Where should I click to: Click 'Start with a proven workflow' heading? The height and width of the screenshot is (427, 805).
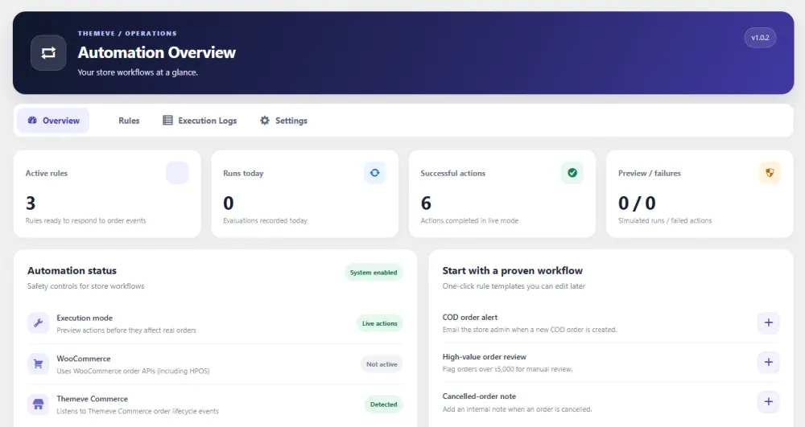point(512,271)
